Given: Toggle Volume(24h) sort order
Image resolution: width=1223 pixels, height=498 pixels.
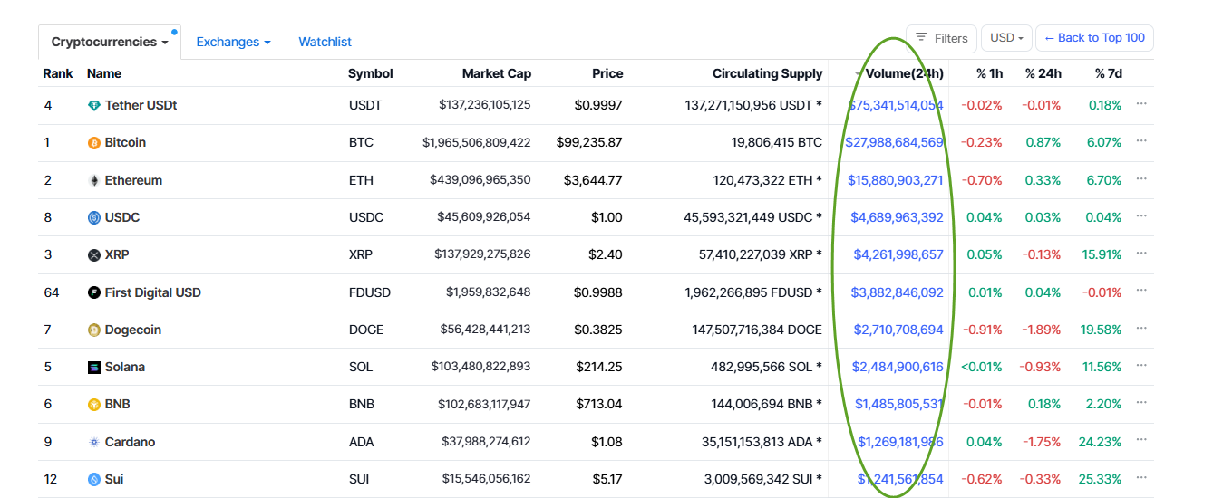Looking at the screenshot, I should point(899,73).
